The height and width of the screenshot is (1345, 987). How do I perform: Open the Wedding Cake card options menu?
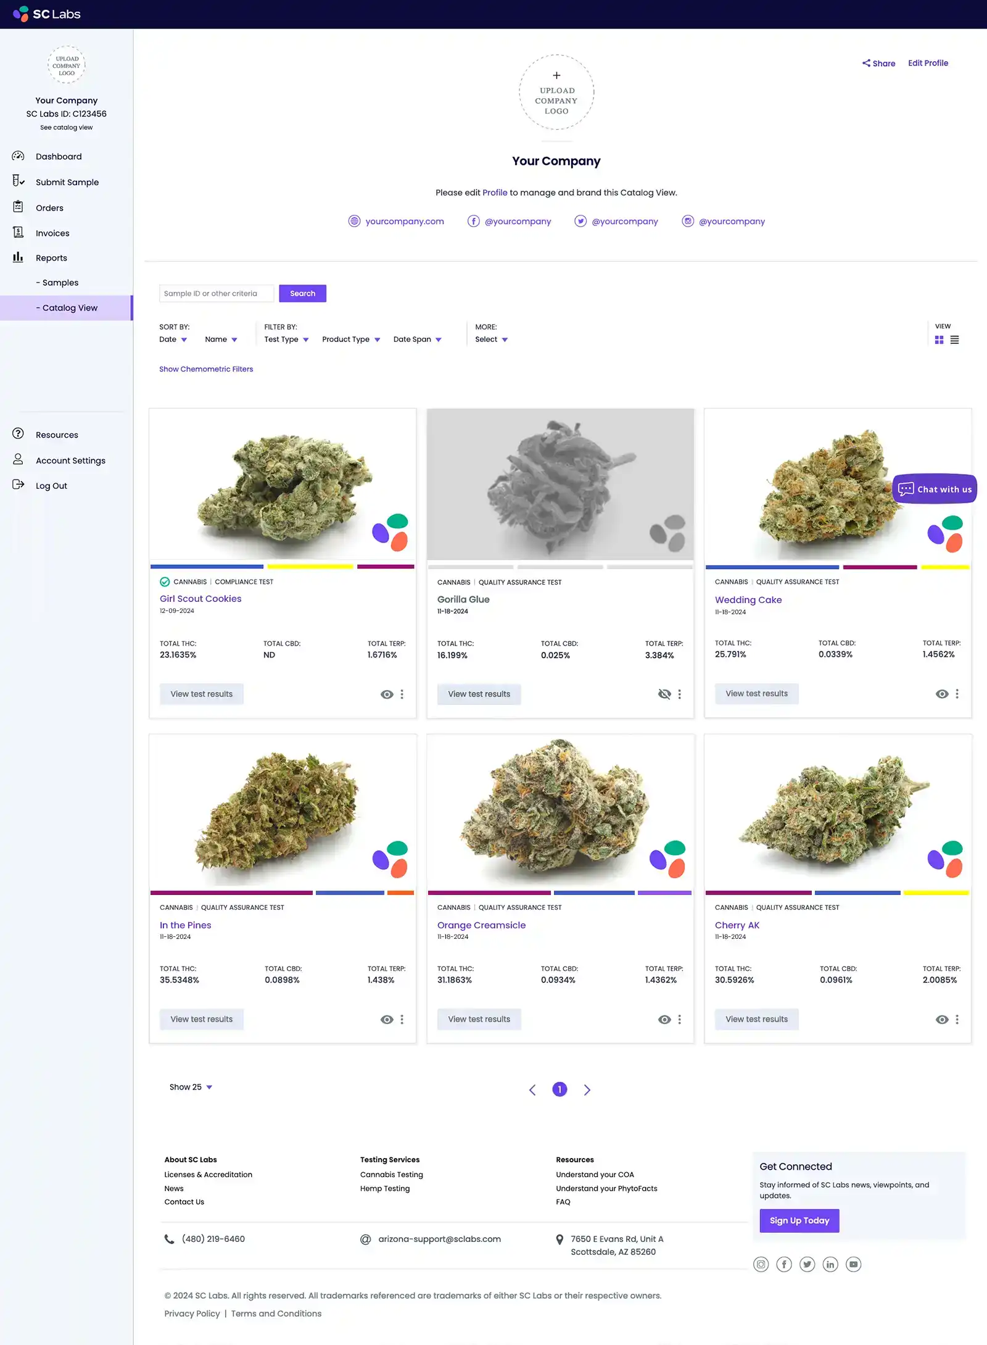tap(957, 693)
